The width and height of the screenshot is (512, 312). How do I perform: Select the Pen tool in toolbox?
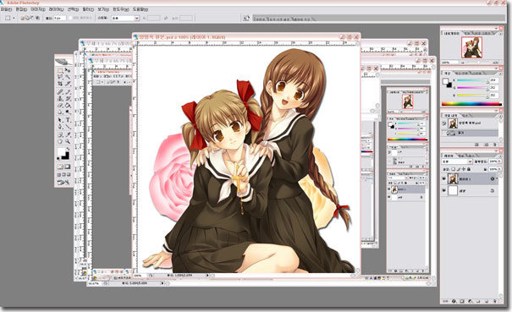(x=60, y=126)
